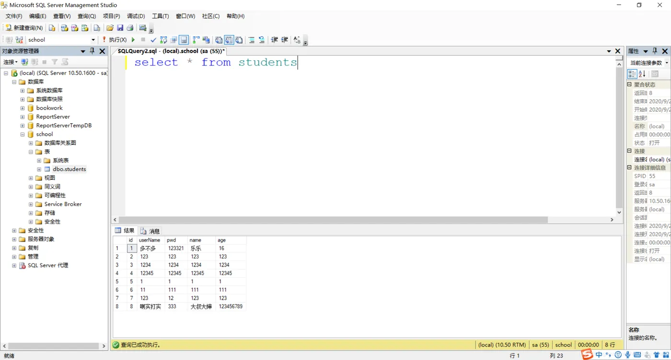Click the printer-style Save All icon

[129, 28]
